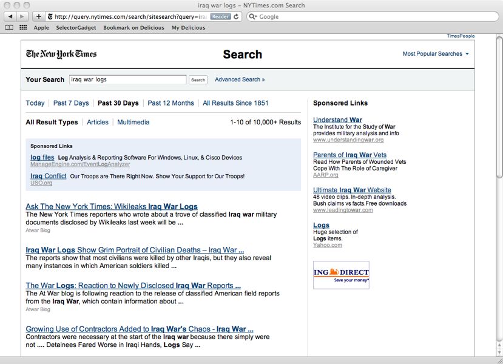Open Advanced Search link
The width and height of the screenshot is (503, 364).
coord(240,79)
